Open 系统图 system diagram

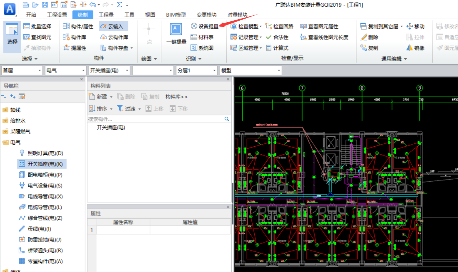pos(202,48)
